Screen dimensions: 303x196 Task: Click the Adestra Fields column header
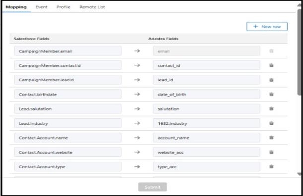pos(163,39)
